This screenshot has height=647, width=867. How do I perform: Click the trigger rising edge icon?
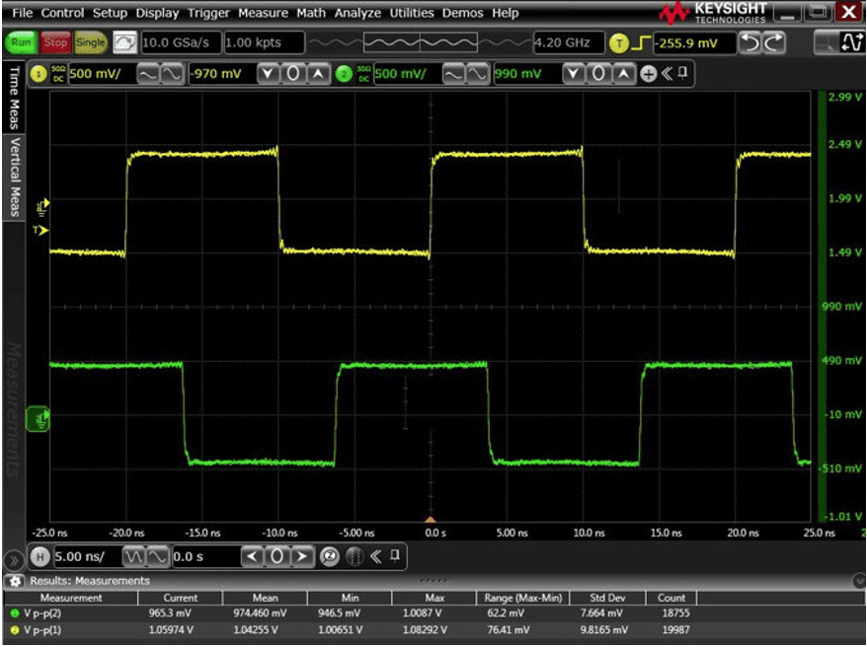pyautogui.click(x=640, y=43)
